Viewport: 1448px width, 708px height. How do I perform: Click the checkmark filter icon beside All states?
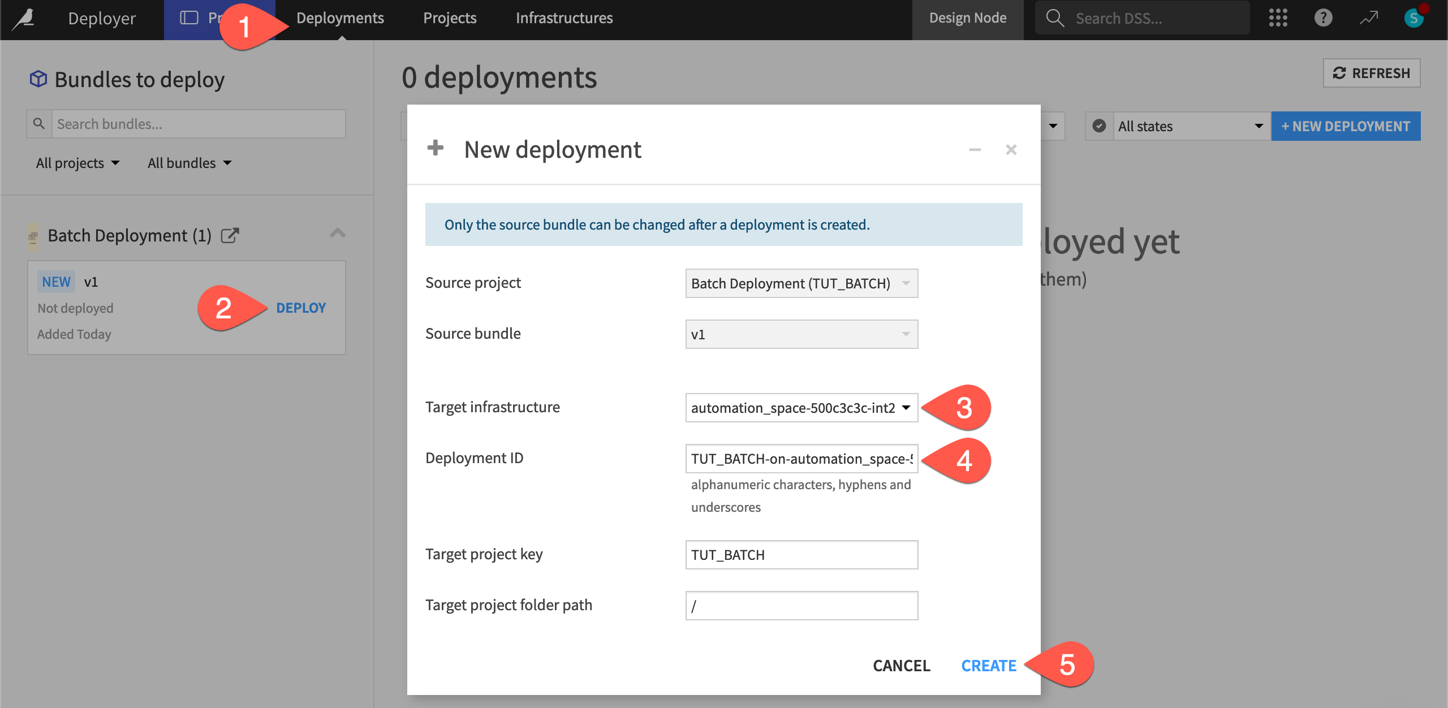[x=1099, y=126]
